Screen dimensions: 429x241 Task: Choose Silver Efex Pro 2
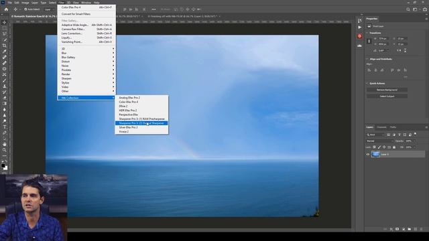pos(141,127)
